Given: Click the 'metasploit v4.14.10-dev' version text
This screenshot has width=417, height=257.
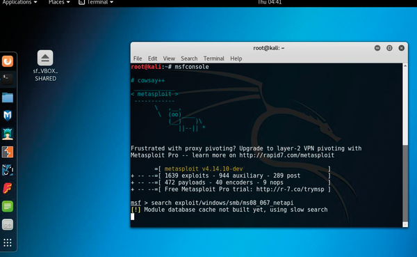Looking at the screenshot, I should (x=204, y=169).
